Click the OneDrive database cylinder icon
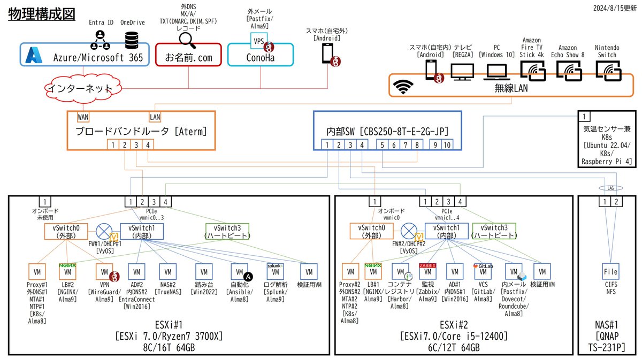This screenshot has height=358, width=642. click(x=132, y=40)
